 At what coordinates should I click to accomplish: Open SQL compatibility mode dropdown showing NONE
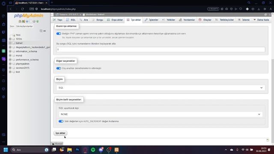click(x=161, y=114)
